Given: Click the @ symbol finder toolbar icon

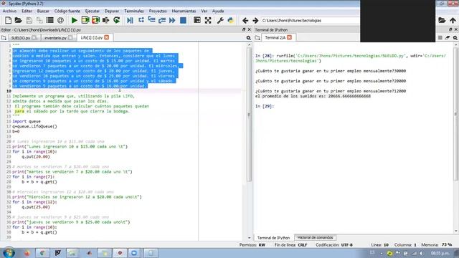Looking at the screenshot, I should pyautogui.click(x=60, y=20).
